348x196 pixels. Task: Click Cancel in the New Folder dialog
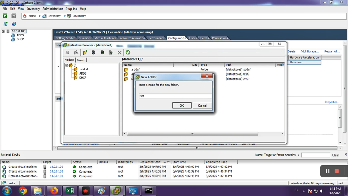click(x=202, y=105)
